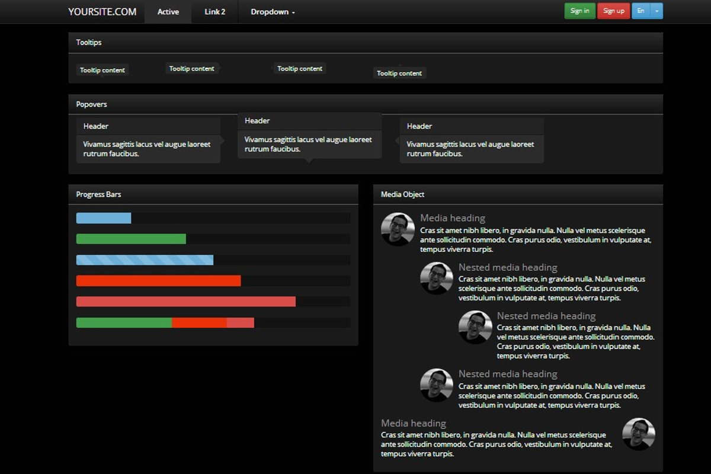Expand the middle popover's arrow area

309,163
